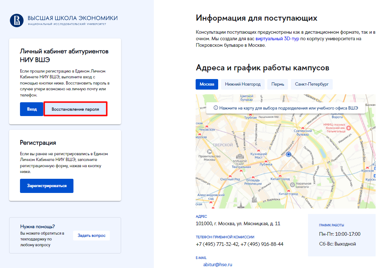380x268 pixels.
Task: Open the виртуальный 3D-тур link
Action: pyautogui.click(x=277, y=38)
